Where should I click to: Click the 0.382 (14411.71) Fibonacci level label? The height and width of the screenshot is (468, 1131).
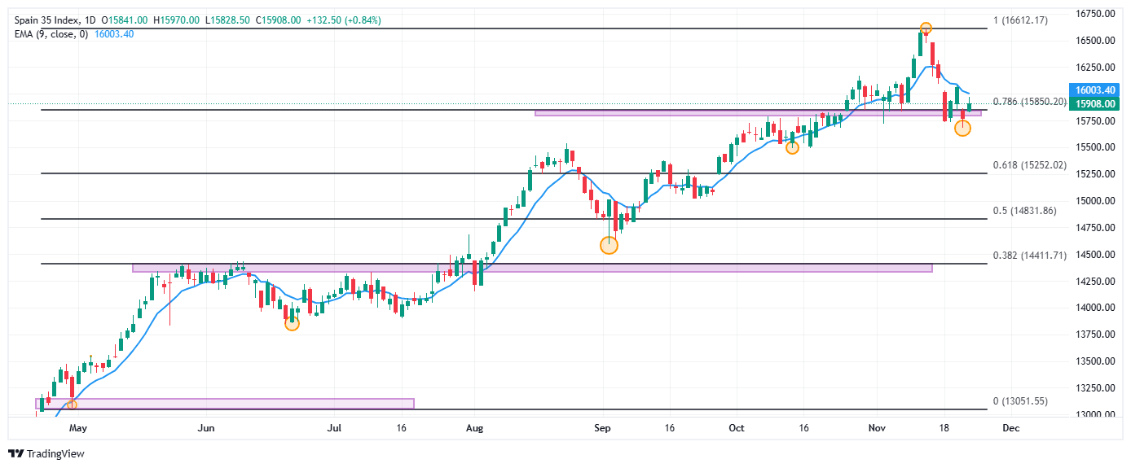tap(1029, 256)
